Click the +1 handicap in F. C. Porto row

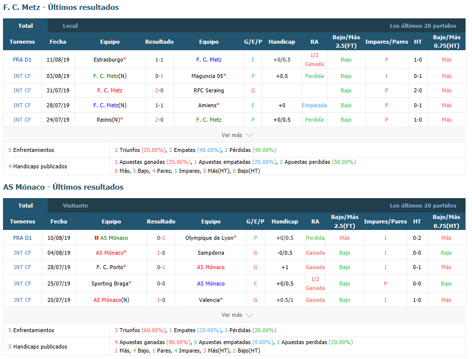285,267
